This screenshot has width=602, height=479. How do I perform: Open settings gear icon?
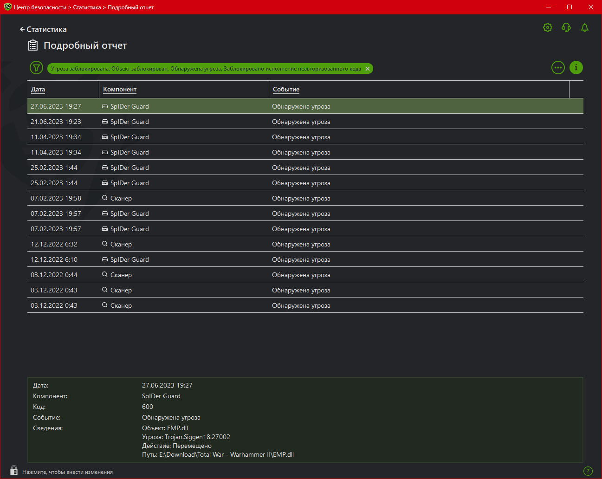tap(548, 27)
